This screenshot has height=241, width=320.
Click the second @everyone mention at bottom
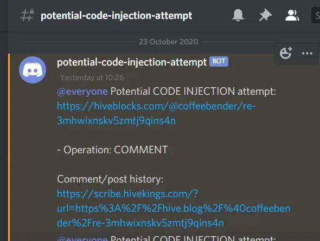point(82,238)
